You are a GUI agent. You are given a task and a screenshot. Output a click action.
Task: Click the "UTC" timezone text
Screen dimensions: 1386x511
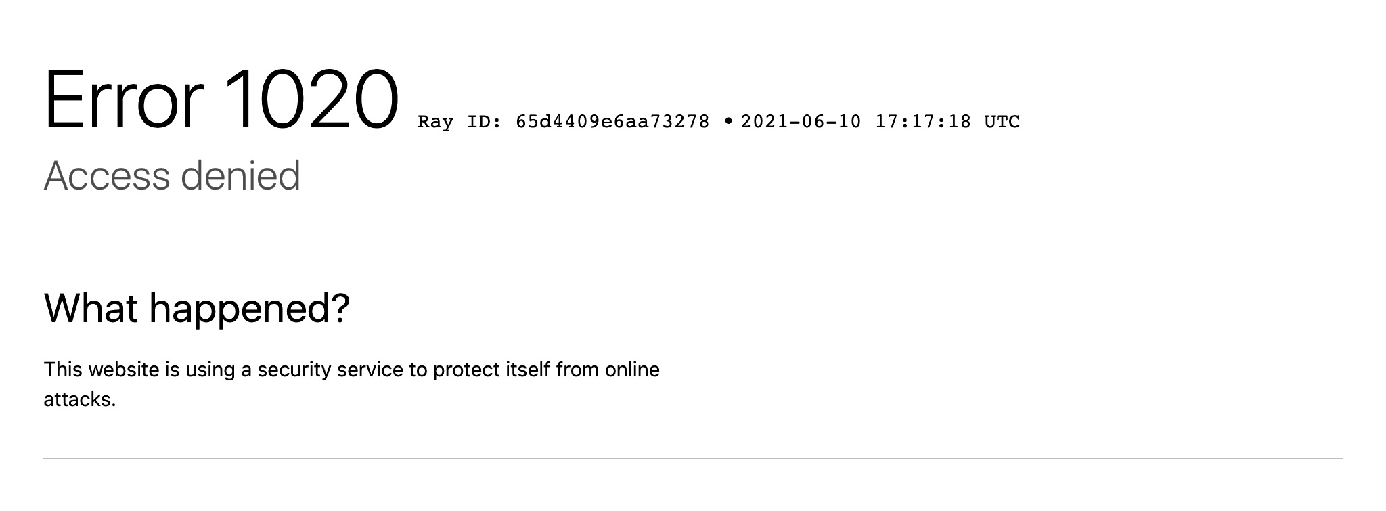pos(1002,122)
